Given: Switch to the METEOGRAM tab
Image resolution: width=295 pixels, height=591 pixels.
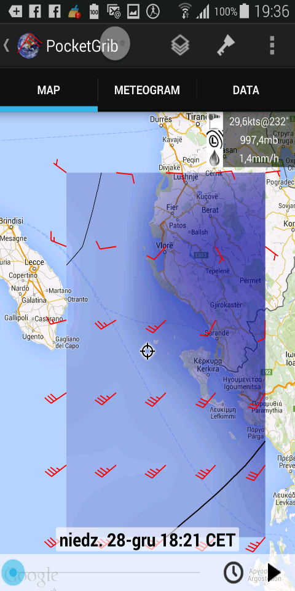Looking at the screenshot, I should pos(147,90).
